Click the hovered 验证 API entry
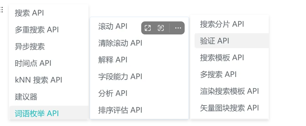This screenshot has width=306, height=126. coord(232,41)
